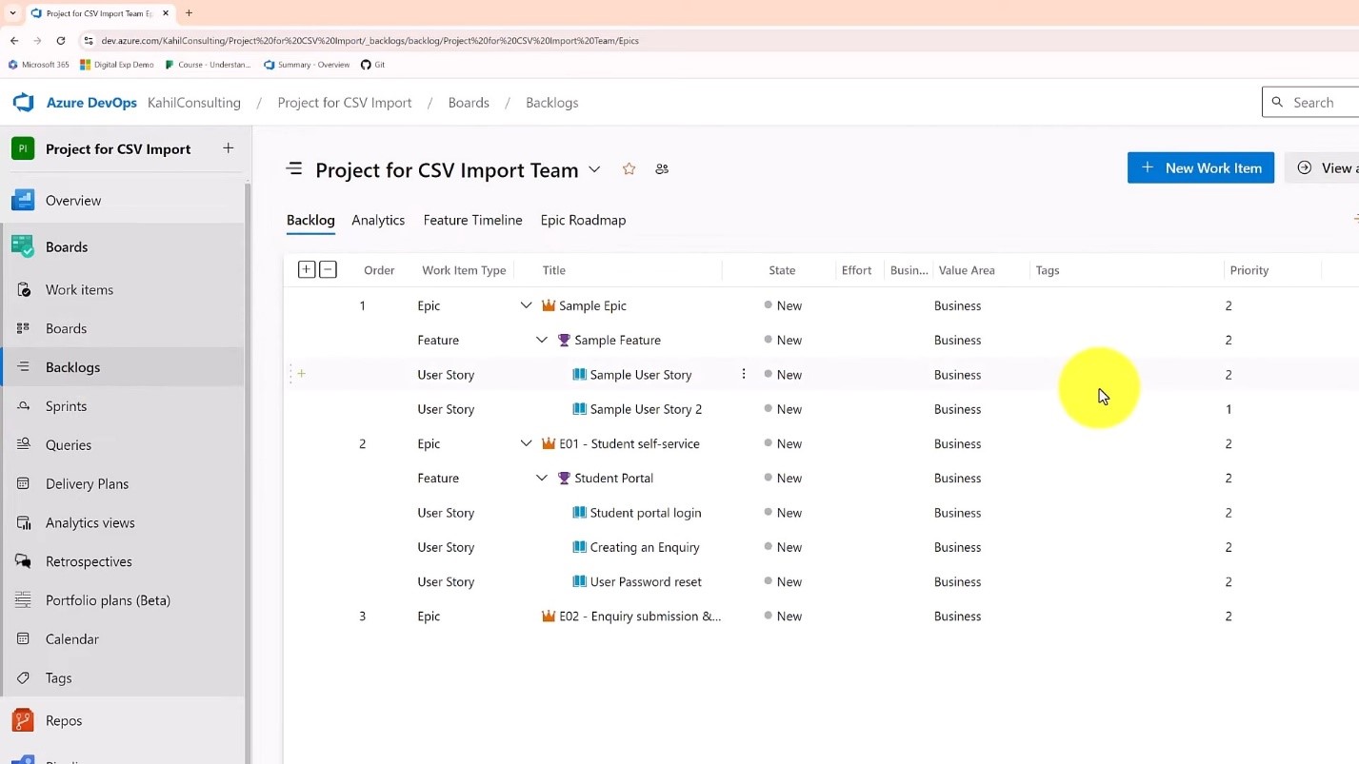
Task: Collapse the Student Portal feature chevron
Action: point(542,478)
